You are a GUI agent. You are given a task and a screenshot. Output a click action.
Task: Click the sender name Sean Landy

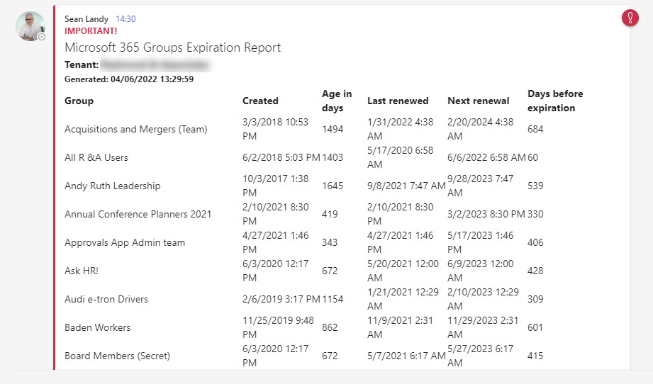coord(86,19)
